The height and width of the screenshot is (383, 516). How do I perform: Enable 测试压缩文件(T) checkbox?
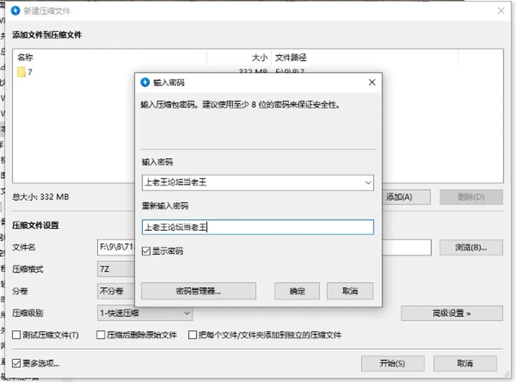coord(16,335)
